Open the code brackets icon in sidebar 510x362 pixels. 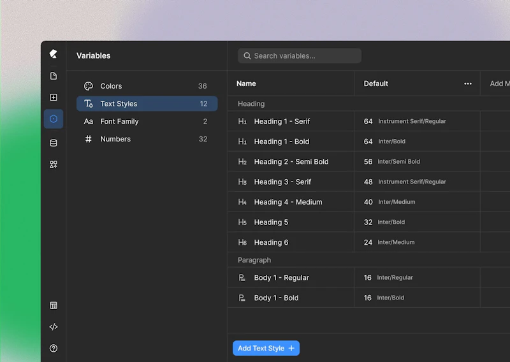[x=54, y=326]
